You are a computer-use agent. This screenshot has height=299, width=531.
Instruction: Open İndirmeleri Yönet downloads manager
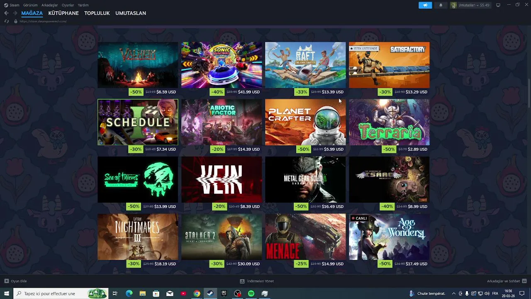click(257, 281)
